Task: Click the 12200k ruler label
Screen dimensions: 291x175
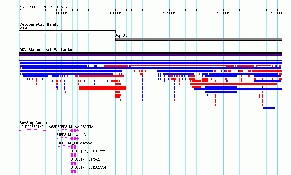Action: coord(223,13)
